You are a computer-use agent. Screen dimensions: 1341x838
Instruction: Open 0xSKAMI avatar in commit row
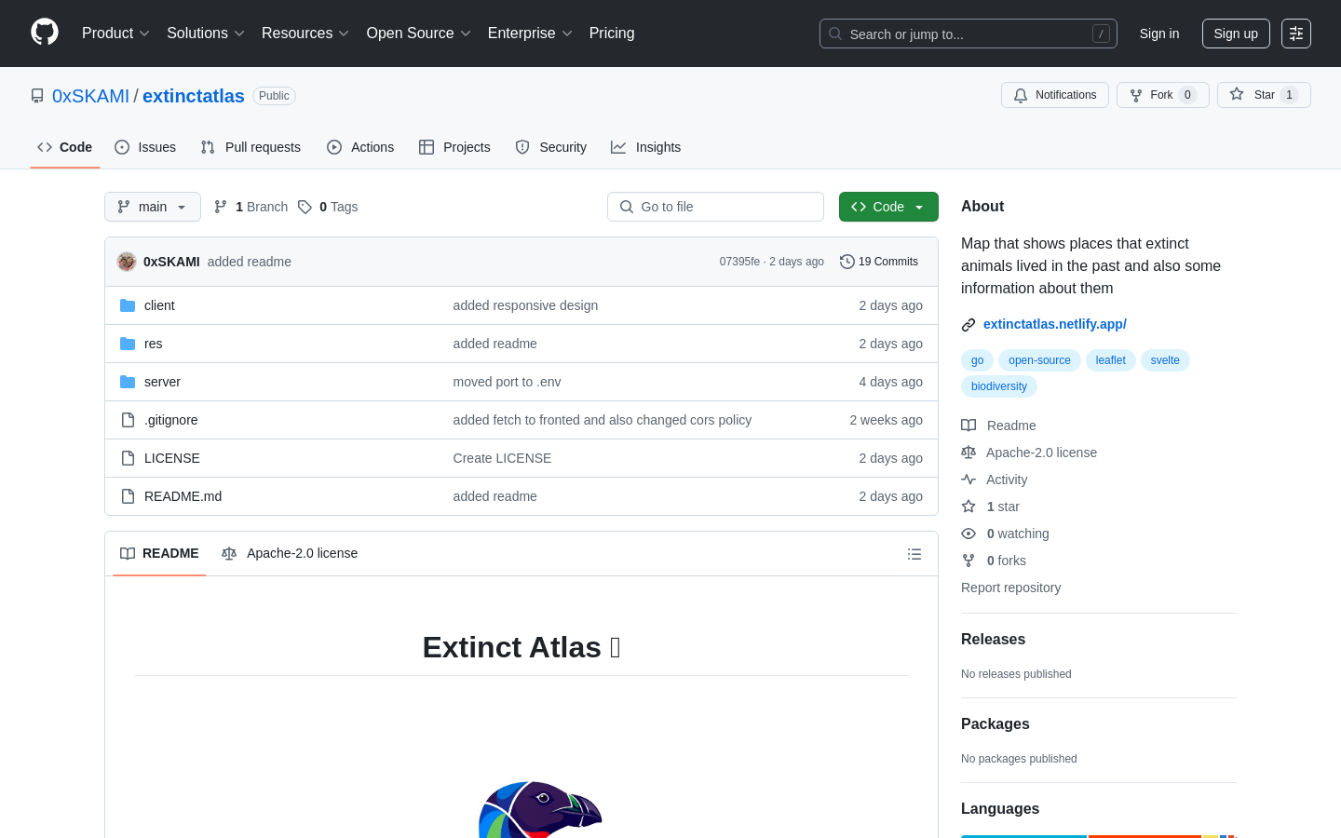127,262
